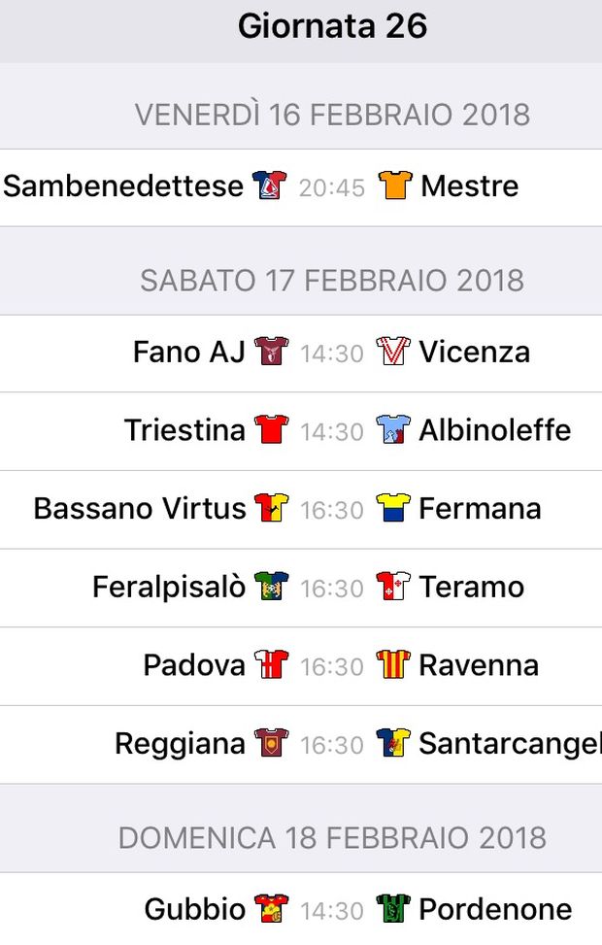Open the Sambenedettese team name
The image size is (602, 945).
pos(123,186)
